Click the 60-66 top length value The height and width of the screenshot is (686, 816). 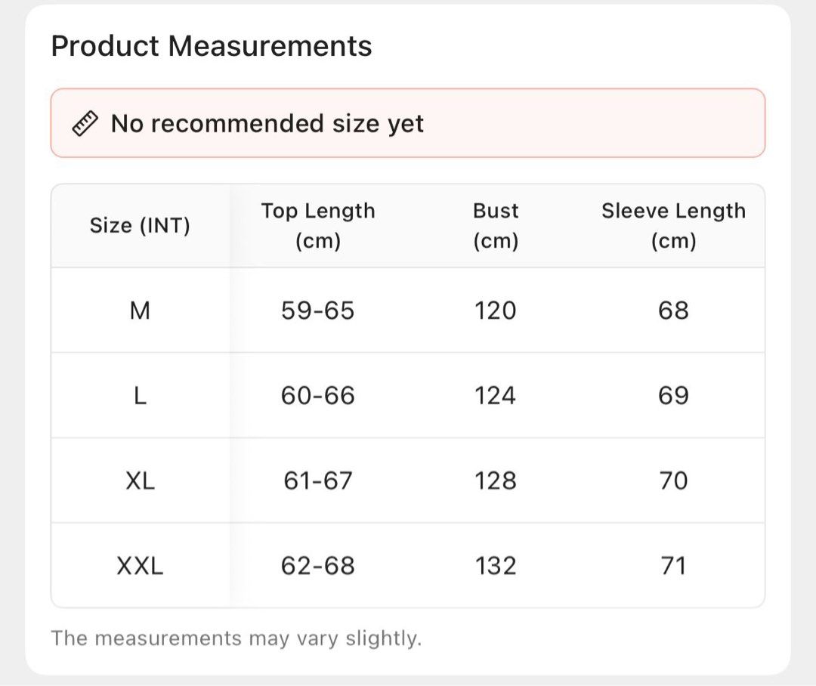coord(318,396)
